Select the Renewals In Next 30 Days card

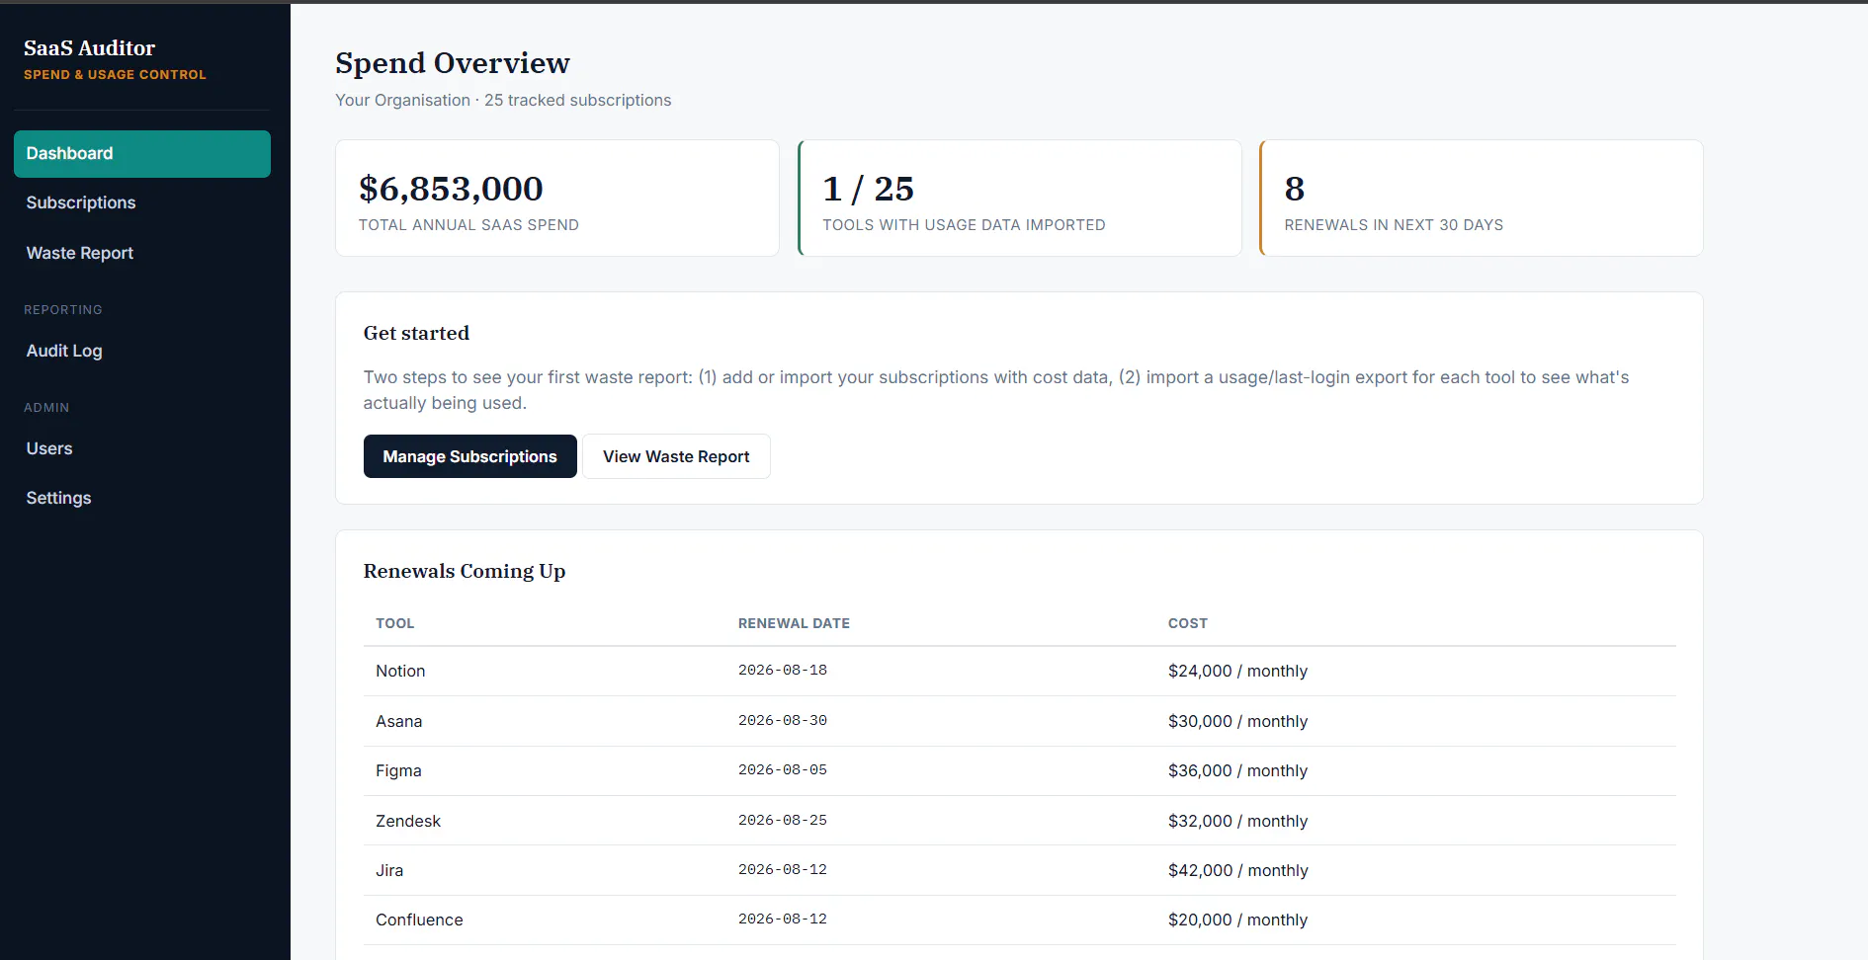[1482, 198]
